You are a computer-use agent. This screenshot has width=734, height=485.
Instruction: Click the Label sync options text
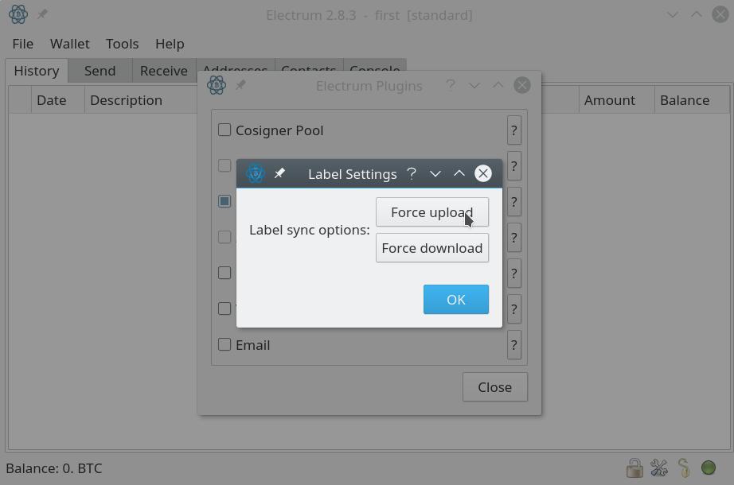(310, 230)
